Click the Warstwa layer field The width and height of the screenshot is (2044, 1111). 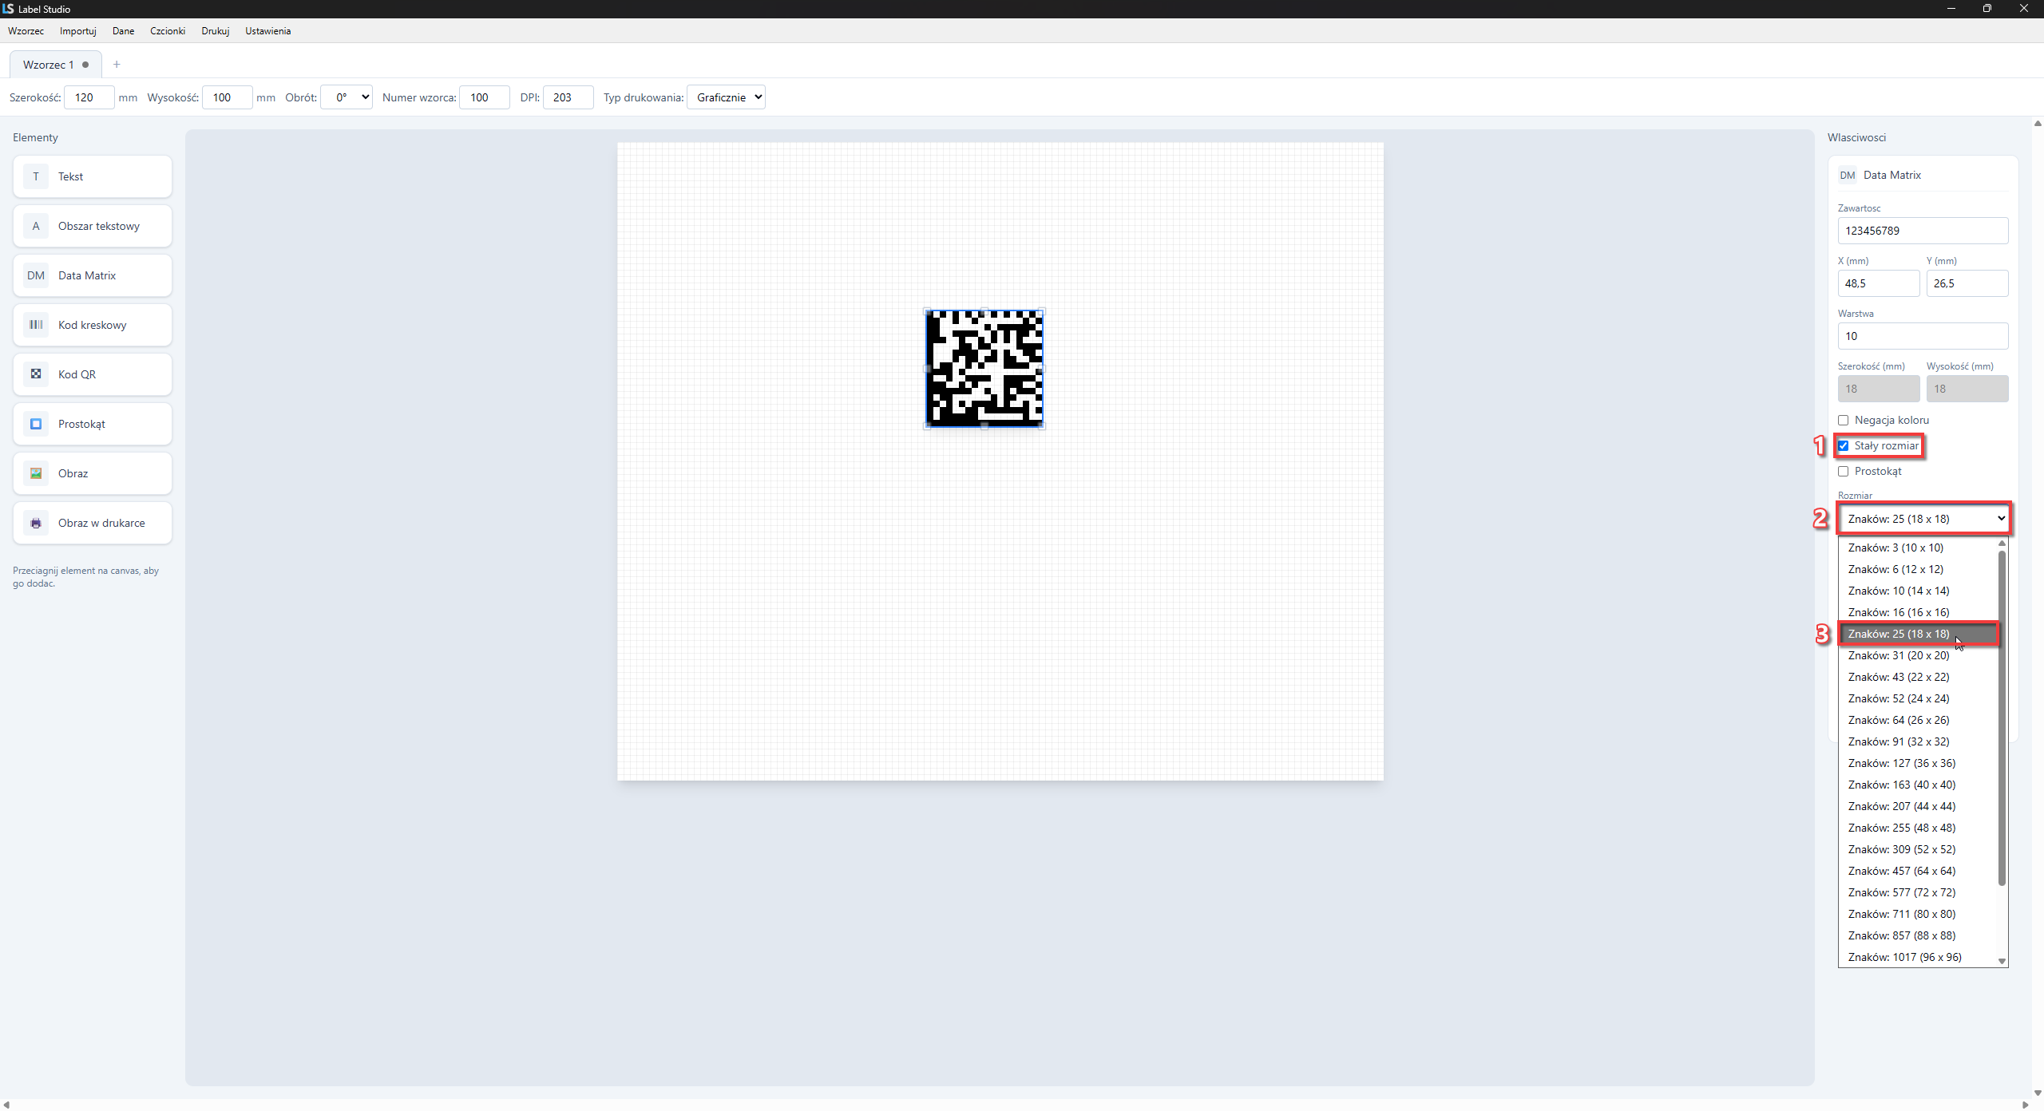[1923, 336]
